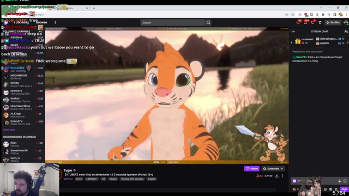Open MOONMOON channel in sidebar
This screenshot has height=196, width=349.
click(23, 77)
